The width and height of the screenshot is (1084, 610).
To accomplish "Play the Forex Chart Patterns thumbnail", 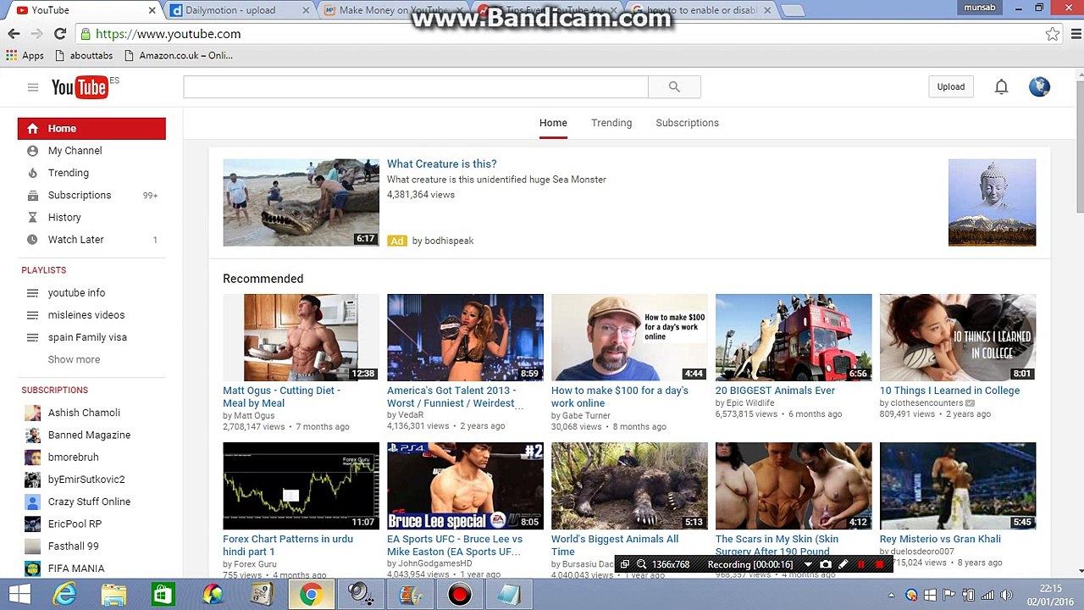I will (301, 485).
